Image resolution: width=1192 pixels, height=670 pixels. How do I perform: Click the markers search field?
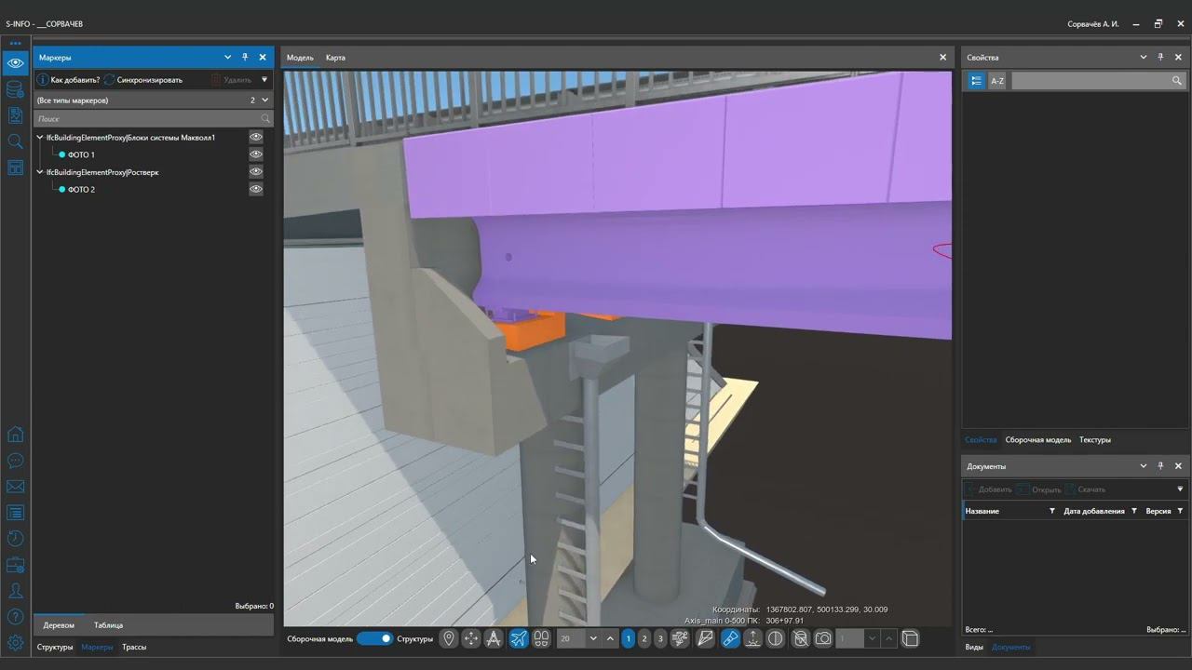[x=154, y=118]
